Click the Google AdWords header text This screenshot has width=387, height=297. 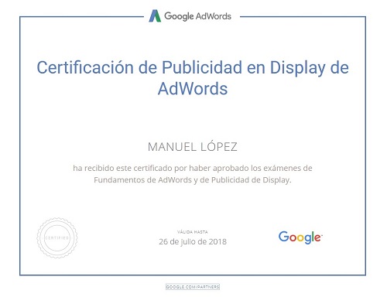[x=198, y=16]
